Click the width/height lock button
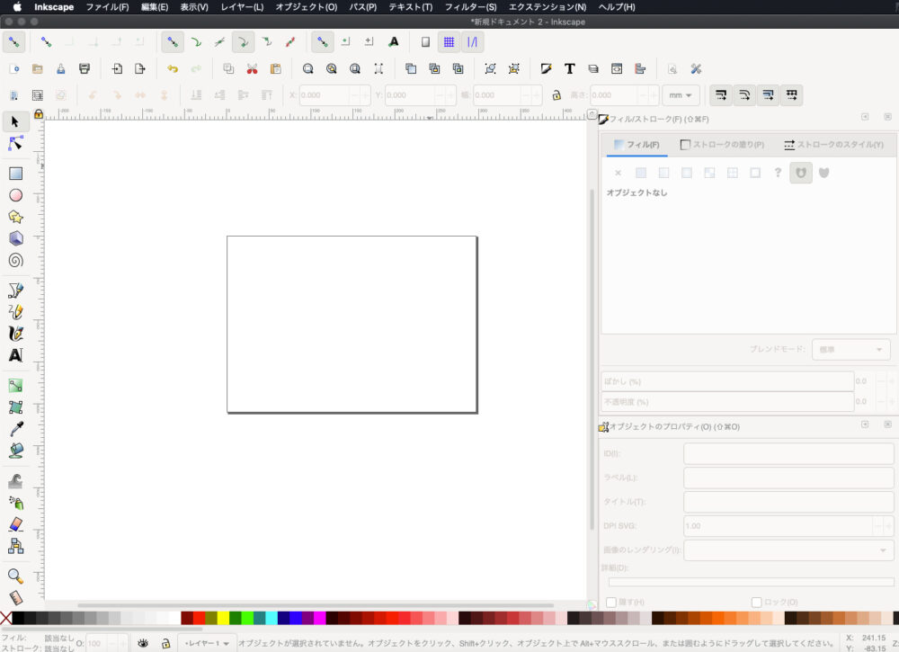Screen dimensions: 899x652 tap(556, 95)
